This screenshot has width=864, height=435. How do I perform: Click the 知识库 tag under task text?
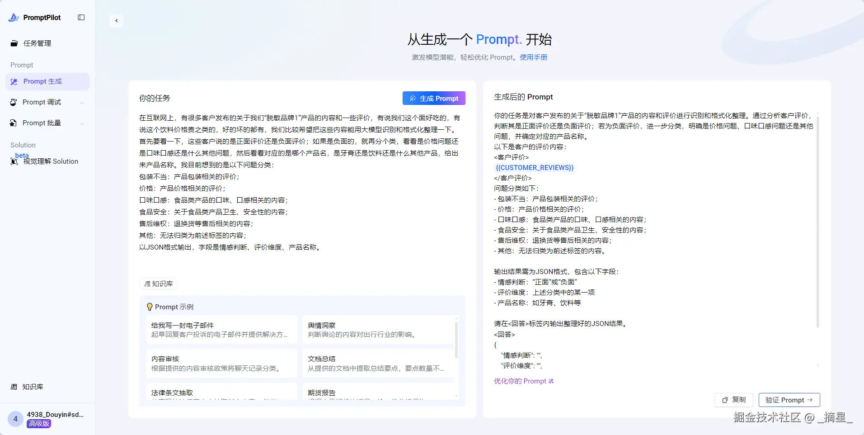159,284
